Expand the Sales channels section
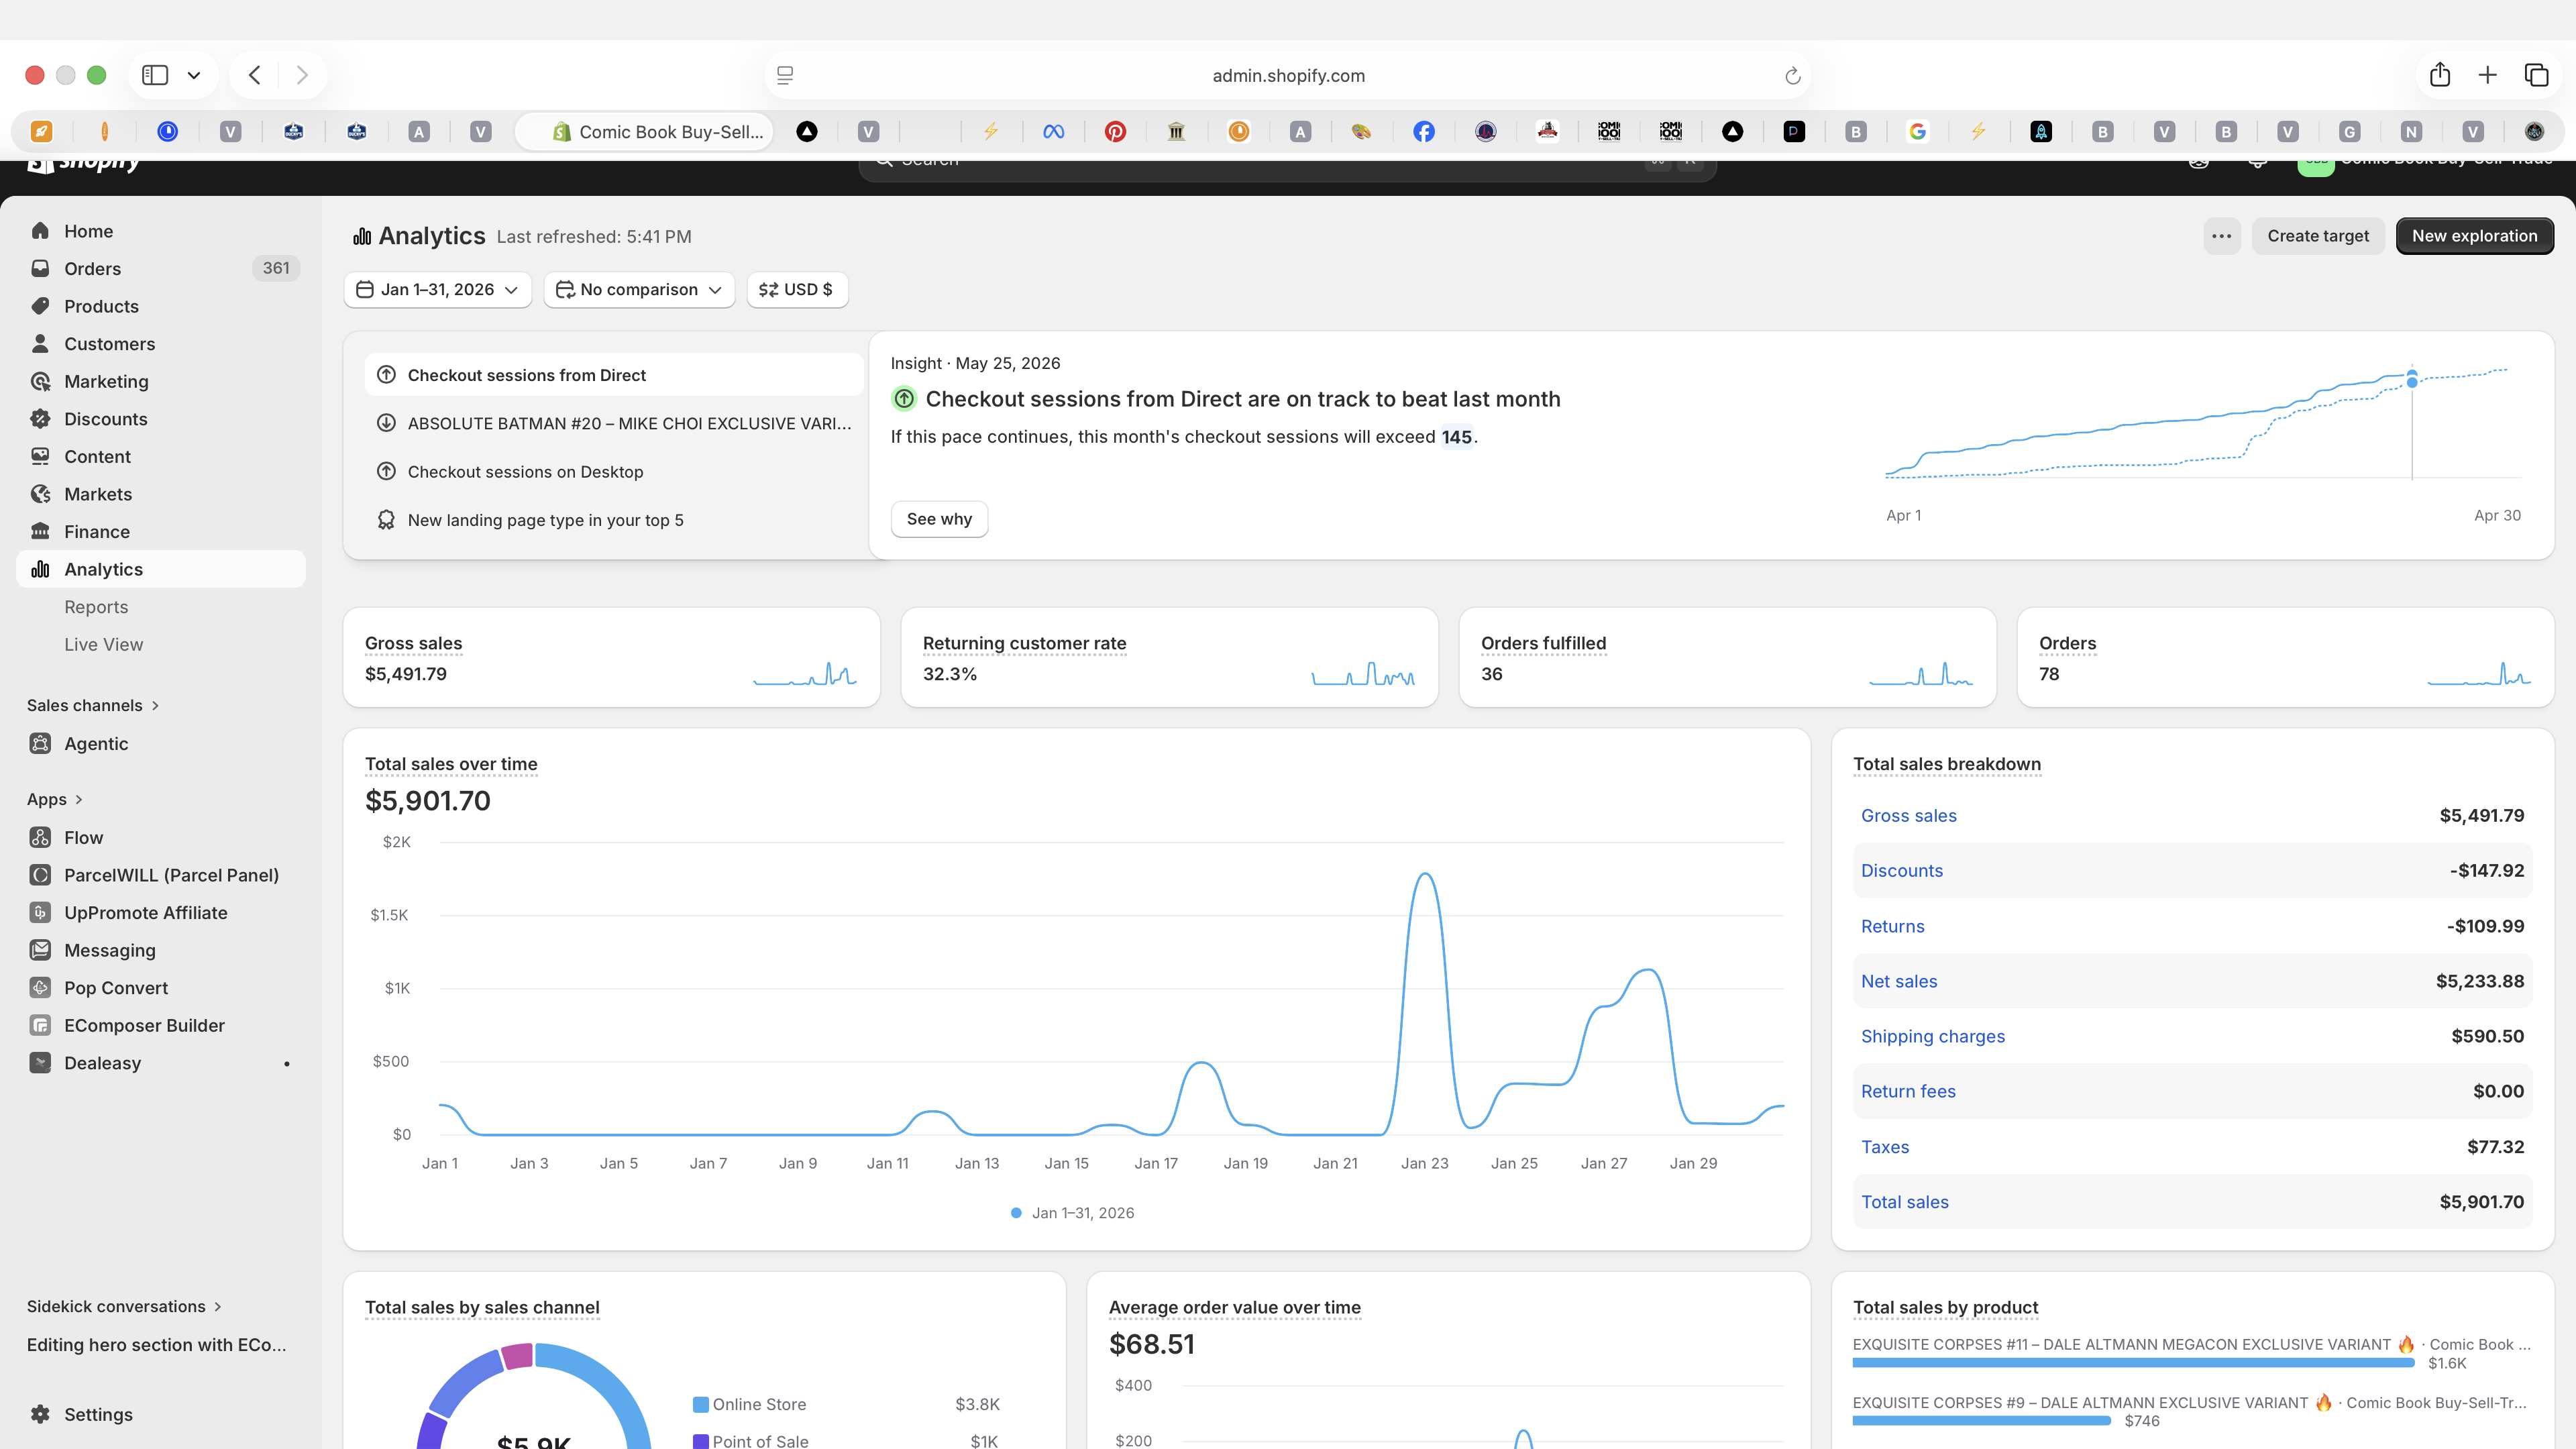Viewport: 2576px width, 1449px height. point(93,705)
